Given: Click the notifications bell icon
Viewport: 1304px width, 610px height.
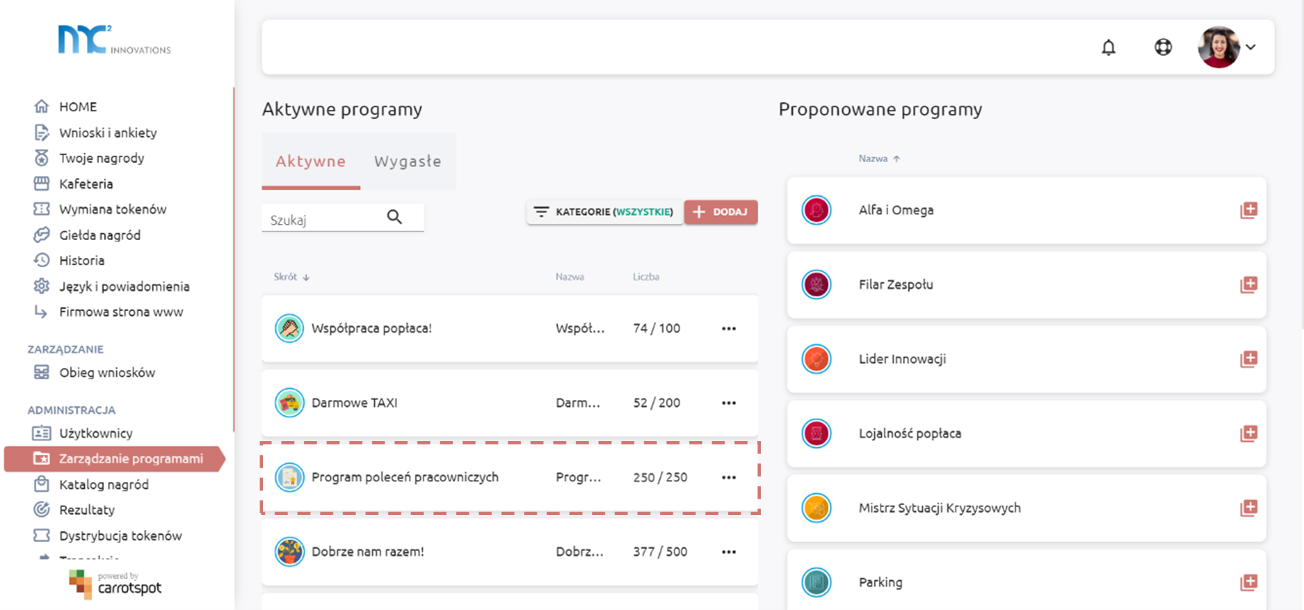Looking at the screenshot, I should tap(1108, 47).
